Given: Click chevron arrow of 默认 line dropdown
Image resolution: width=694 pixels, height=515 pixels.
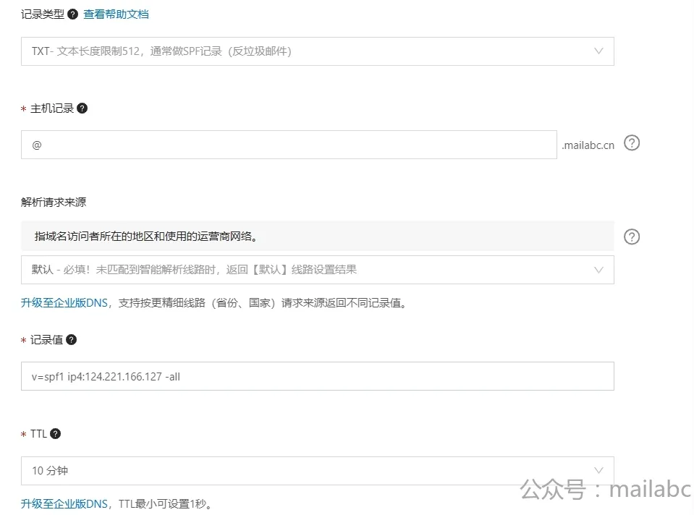Looking at the screenshot, I should click(598, 270).
